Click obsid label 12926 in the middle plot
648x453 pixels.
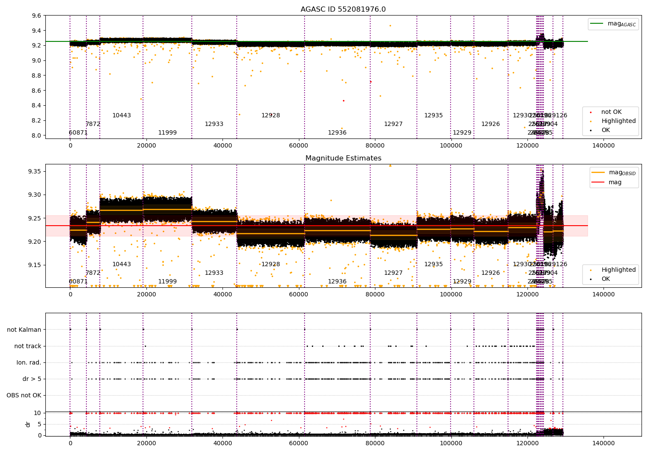[x=490, y=273]
